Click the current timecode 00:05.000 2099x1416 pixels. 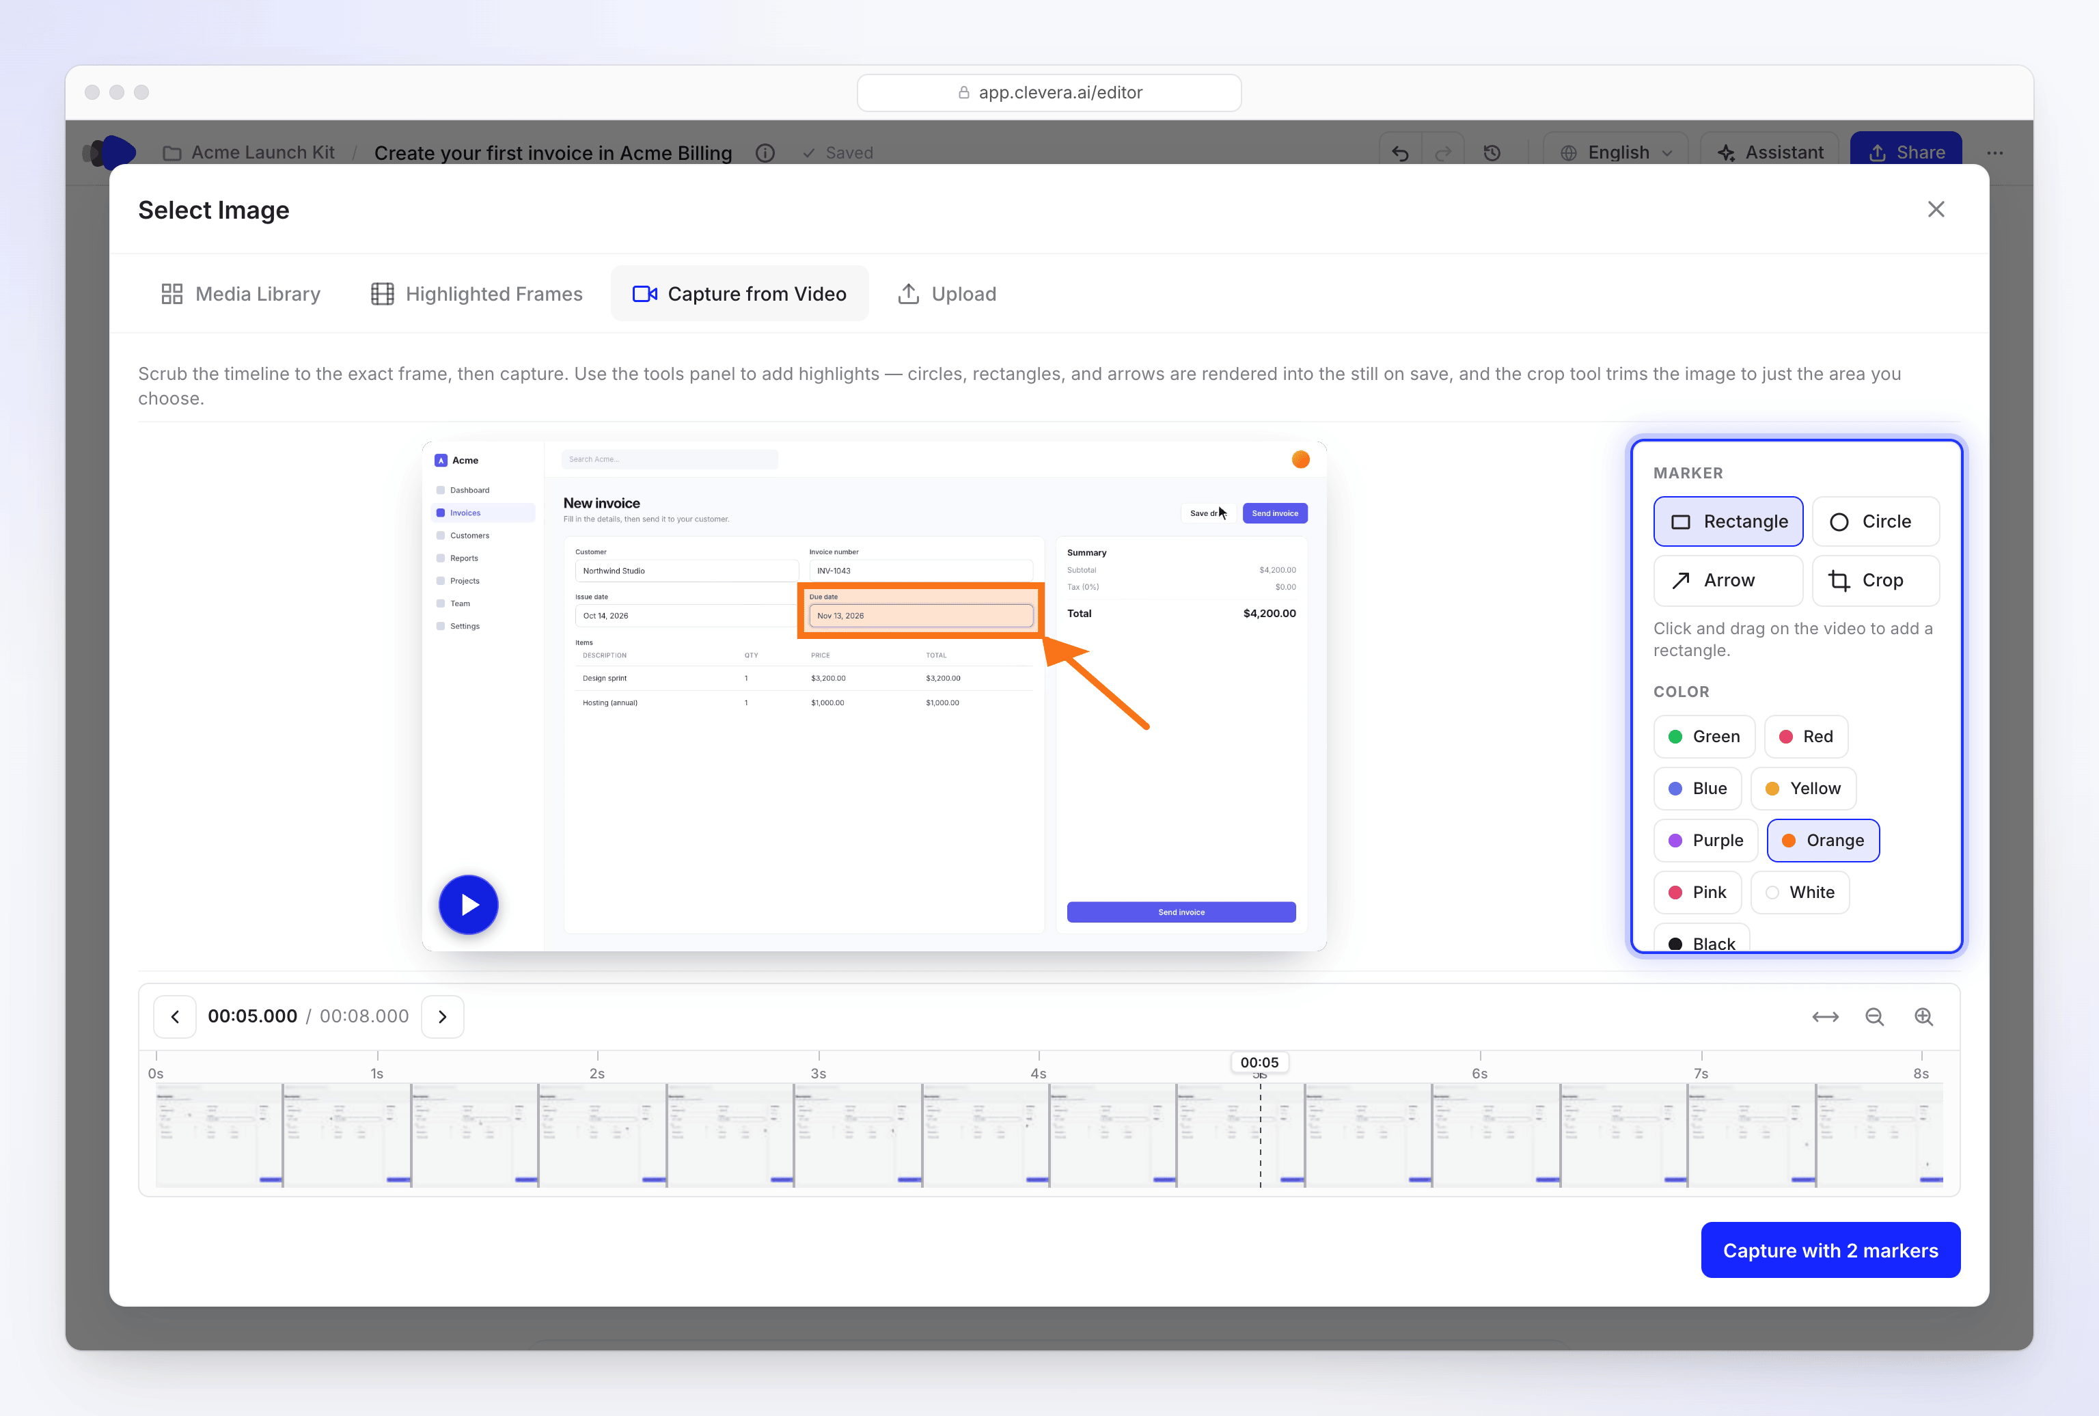252,1016
